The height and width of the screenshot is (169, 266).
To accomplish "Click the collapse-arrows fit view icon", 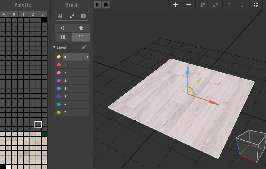I will coord(256,5).
